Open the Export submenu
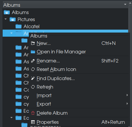132x127 pixels. click(x=79, y=104)
